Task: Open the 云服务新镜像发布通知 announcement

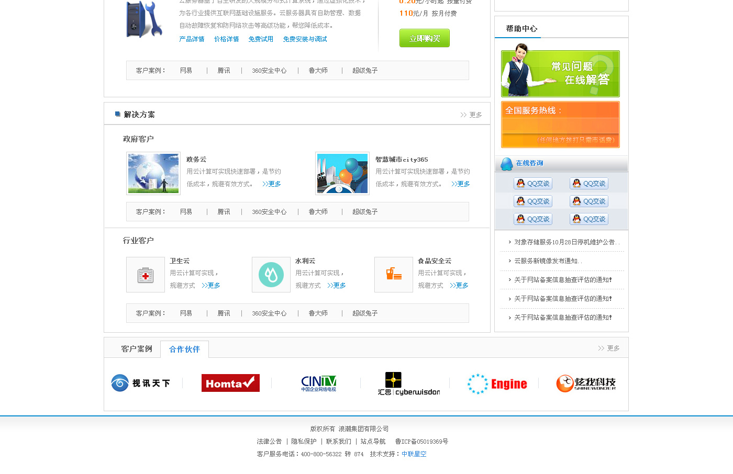Action: [x=548, y=261]
